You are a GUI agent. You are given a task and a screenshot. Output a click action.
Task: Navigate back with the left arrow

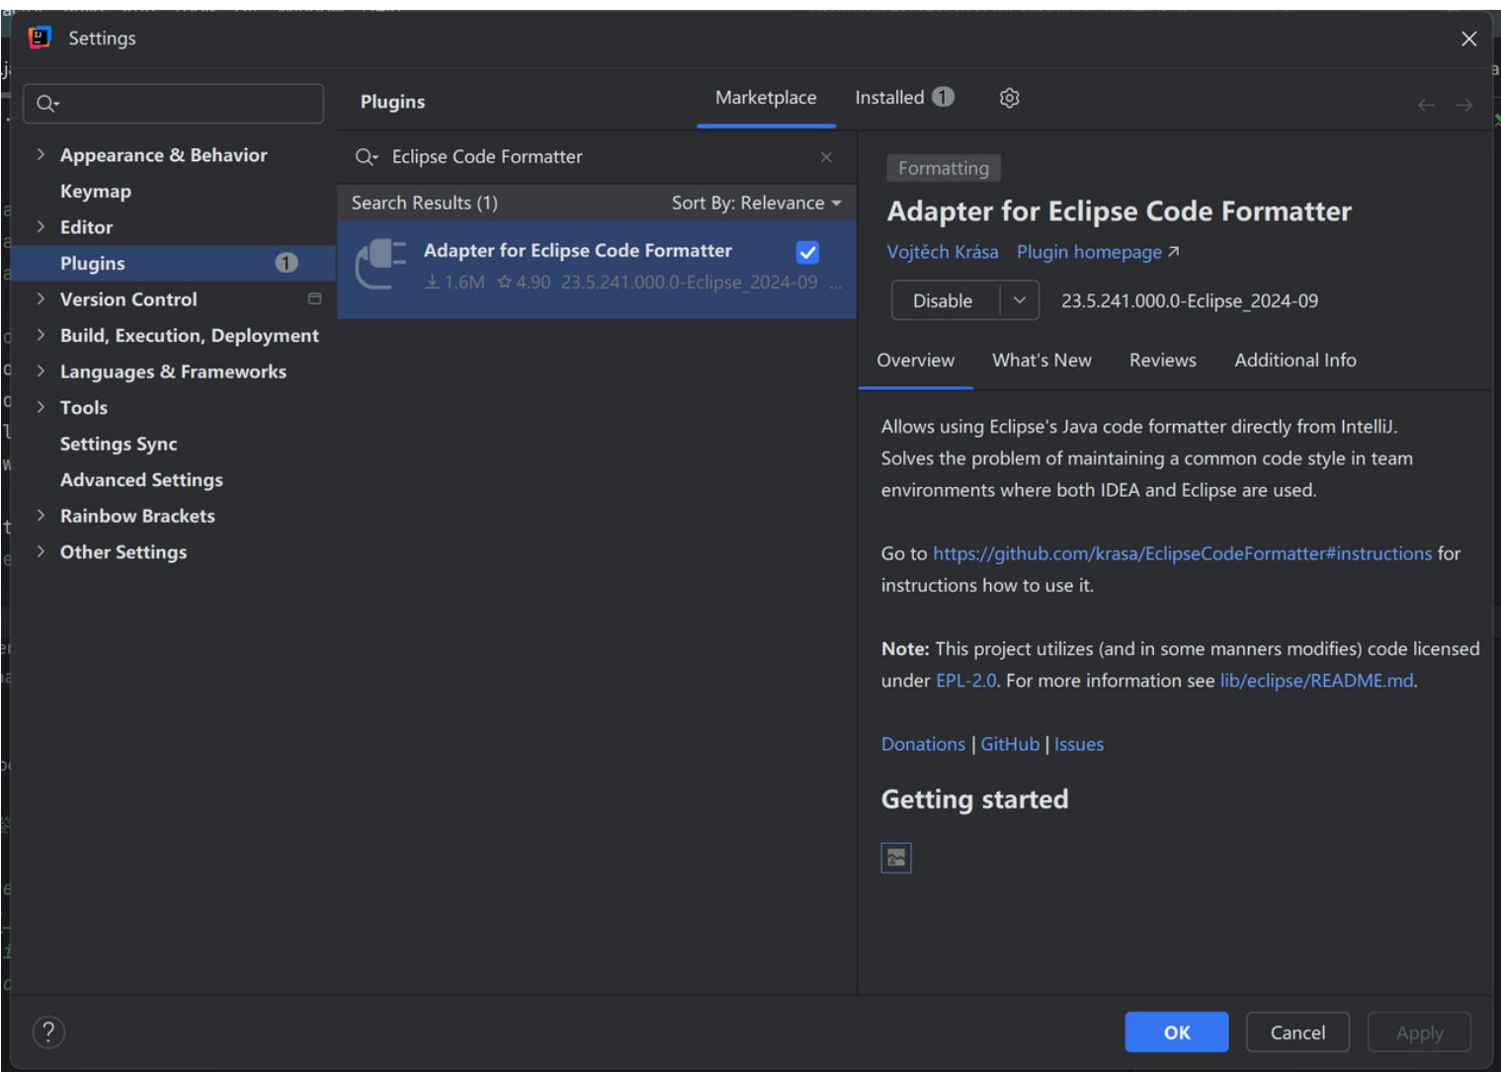(1426, 105)
